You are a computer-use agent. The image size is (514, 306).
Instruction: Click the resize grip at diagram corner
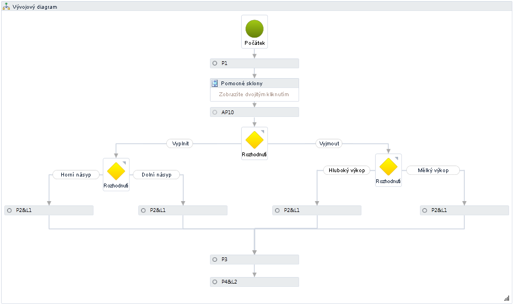[x=506, y=298]
